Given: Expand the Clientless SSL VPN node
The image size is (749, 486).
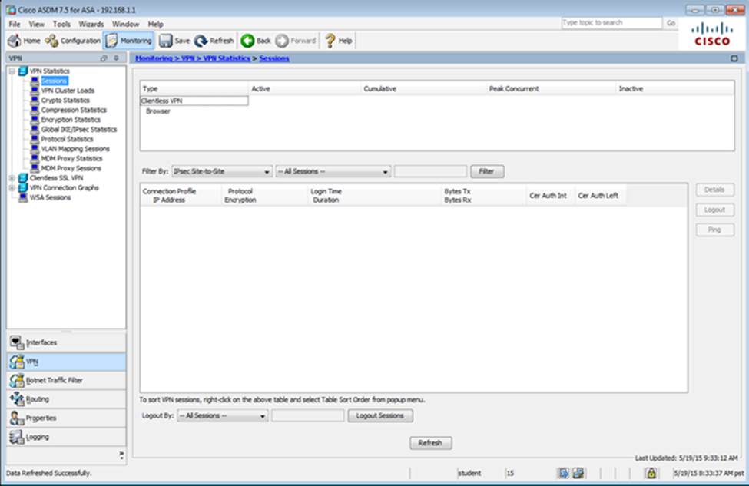Looking at the screenshot, I should (x=12, y=178).
